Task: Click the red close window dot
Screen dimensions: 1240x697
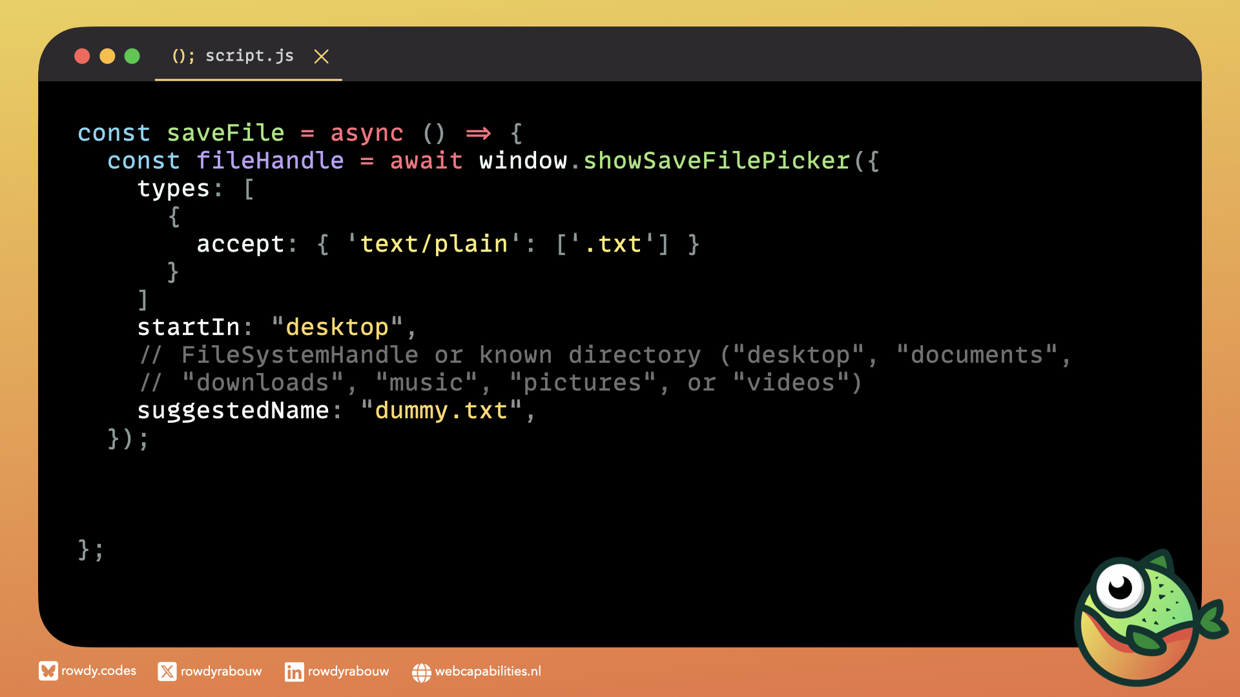Action: click(82, 56)
